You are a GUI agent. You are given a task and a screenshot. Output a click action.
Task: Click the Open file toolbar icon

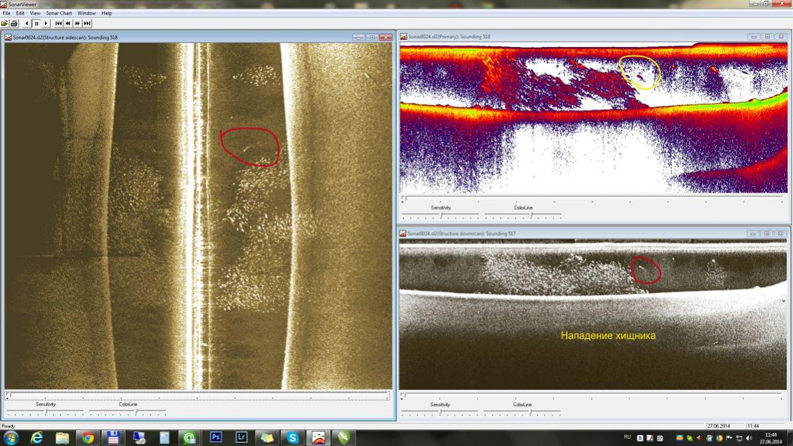pos(5,23)
